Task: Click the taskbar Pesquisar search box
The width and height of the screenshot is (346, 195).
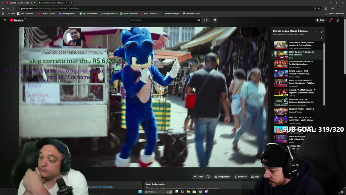Action: pos(158,192)
